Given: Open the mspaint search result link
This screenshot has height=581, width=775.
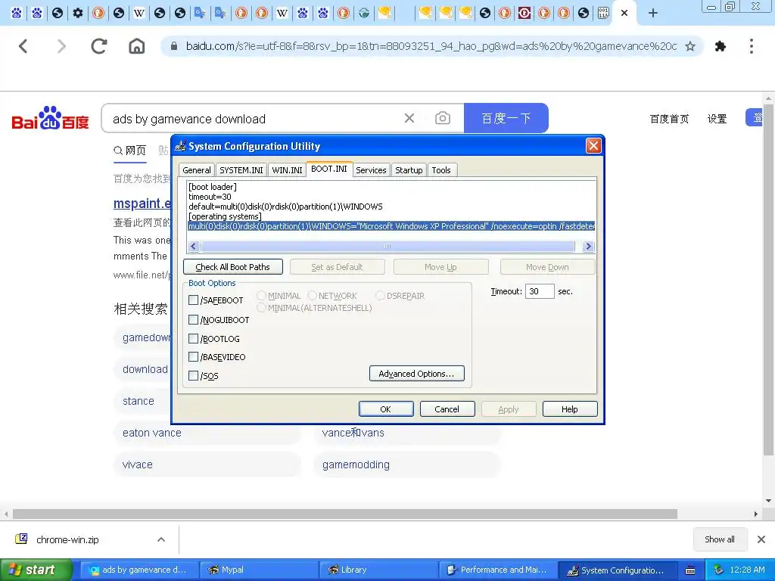Looking at the screenshot, I should point(142,203).
